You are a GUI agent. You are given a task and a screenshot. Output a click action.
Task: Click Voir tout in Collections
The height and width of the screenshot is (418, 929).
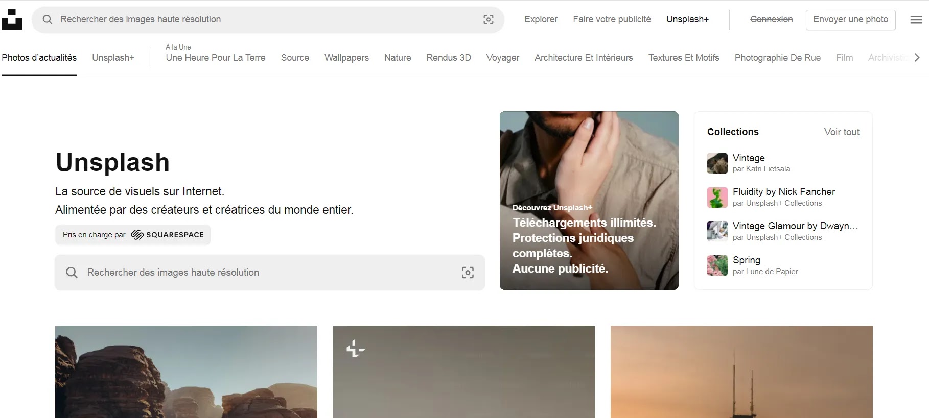coord(842,132)
